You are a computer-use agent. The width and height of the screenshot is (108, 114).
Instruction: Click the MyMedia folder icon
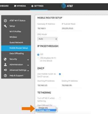tap(15, 6)
